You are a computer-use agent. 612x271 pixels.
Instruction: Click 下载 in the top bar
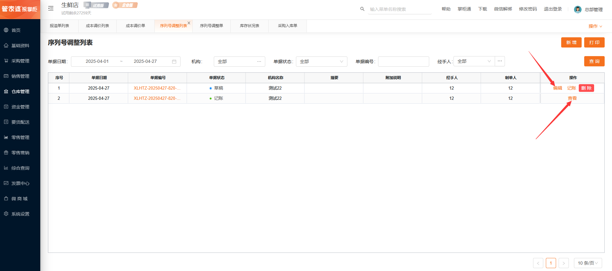[483, 9]
